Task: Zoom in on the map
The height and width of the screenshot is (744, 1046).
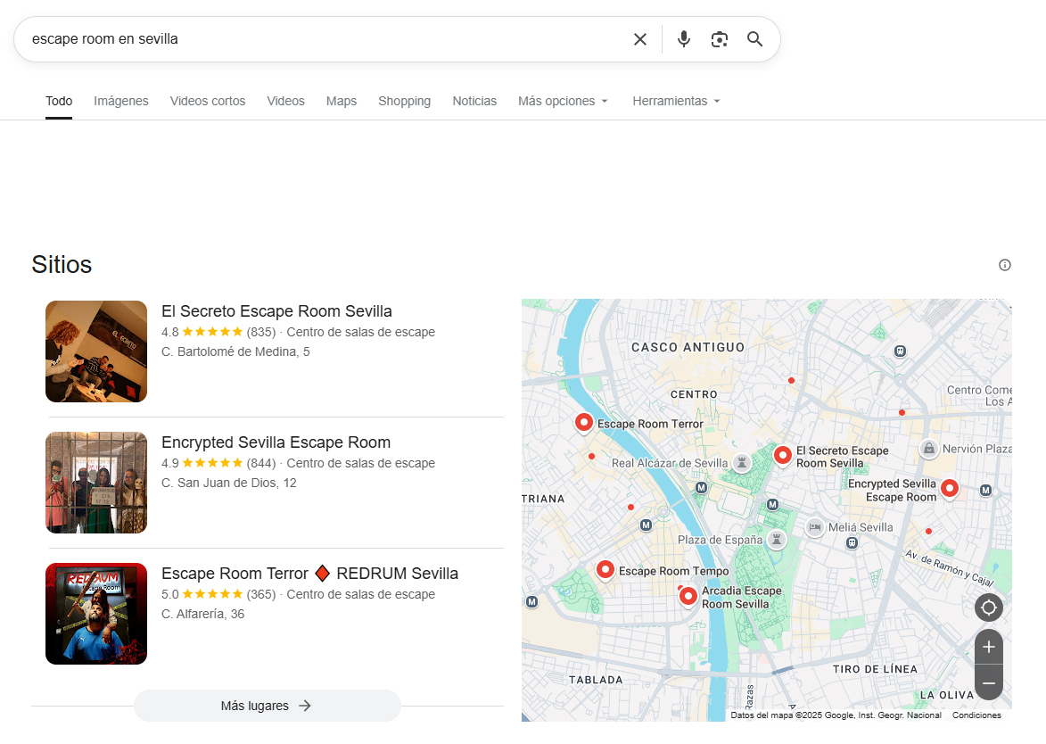Action: (989, 647)
